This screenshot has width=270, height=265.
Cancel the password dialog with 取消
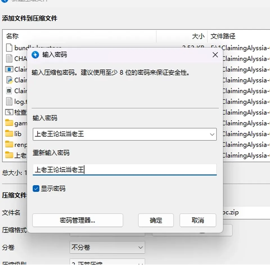tap(198, 220)
